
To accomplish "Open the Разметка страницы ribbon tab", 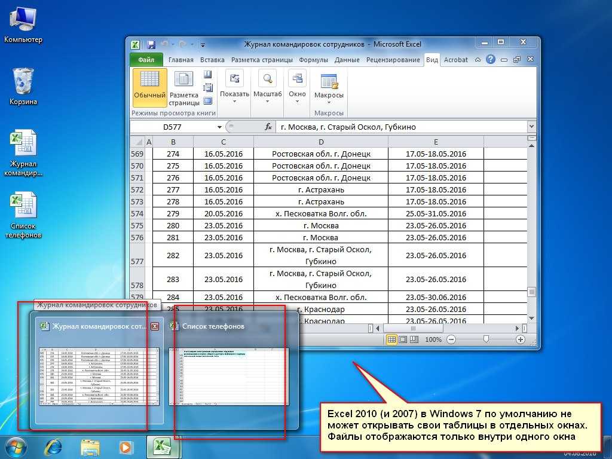I will (x=262, y=60).
